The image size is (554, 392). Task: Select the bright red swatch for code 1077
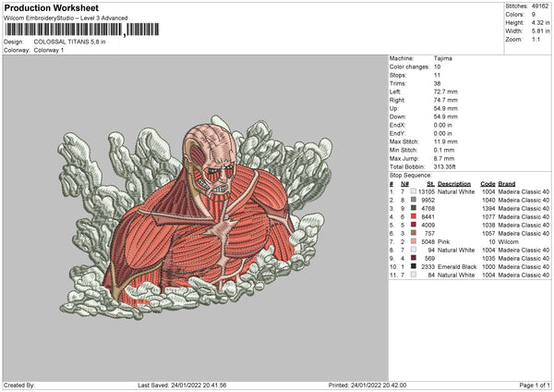pyautogui.click(x=413, y=216)
